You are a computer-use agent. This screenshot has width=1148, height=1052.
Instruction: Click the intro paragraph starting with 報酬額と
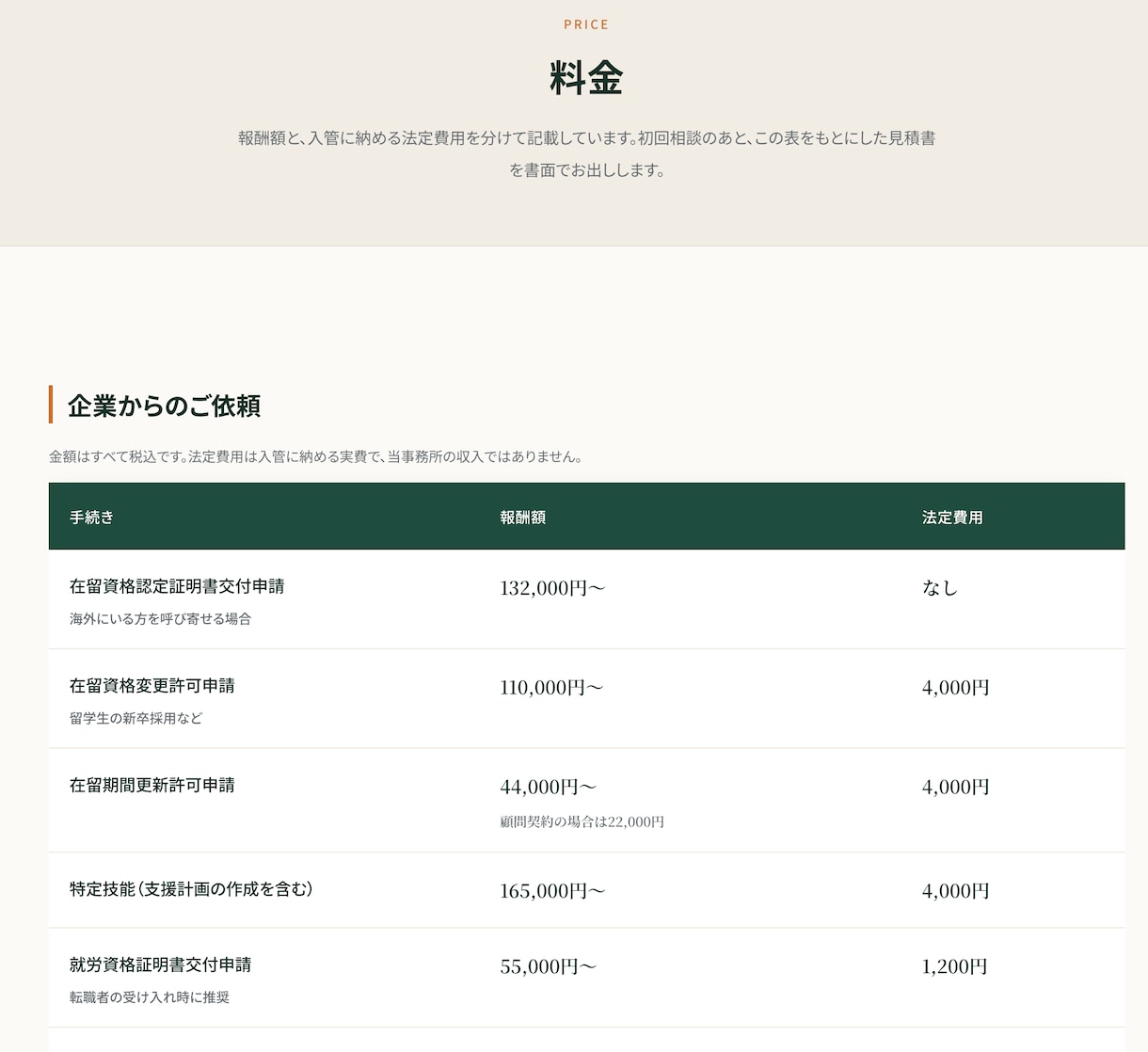[586, 153]
